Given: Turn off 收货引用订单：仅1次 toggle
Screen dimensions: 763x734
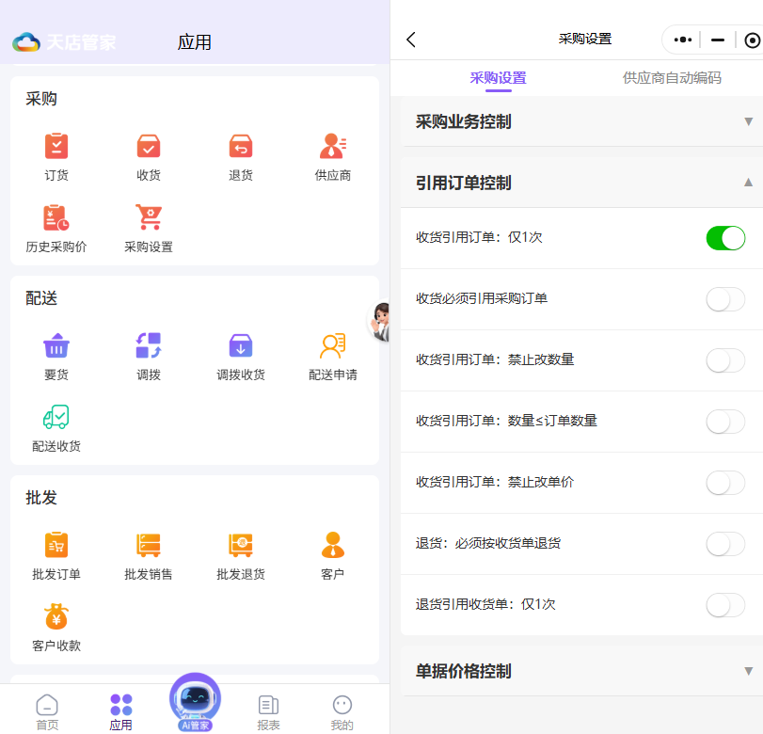Looking at the screenshot, I should 725,238.
